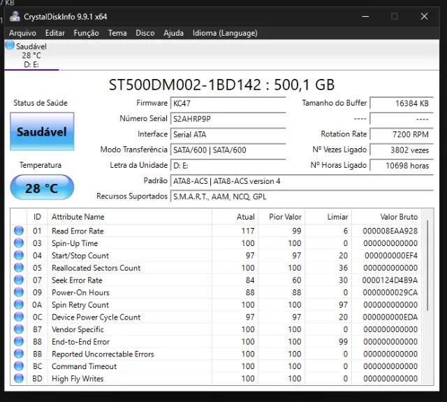Open the Ajuda menu

pyautogui.click(x=174, y=33)
